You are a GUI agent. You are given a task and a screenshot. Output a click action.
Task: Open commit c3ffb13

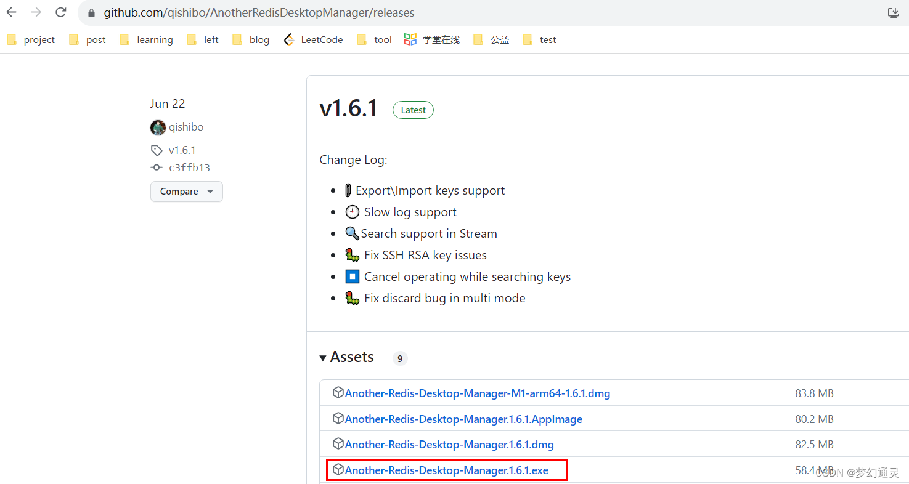pyautogui.click(x=190, y=167)
